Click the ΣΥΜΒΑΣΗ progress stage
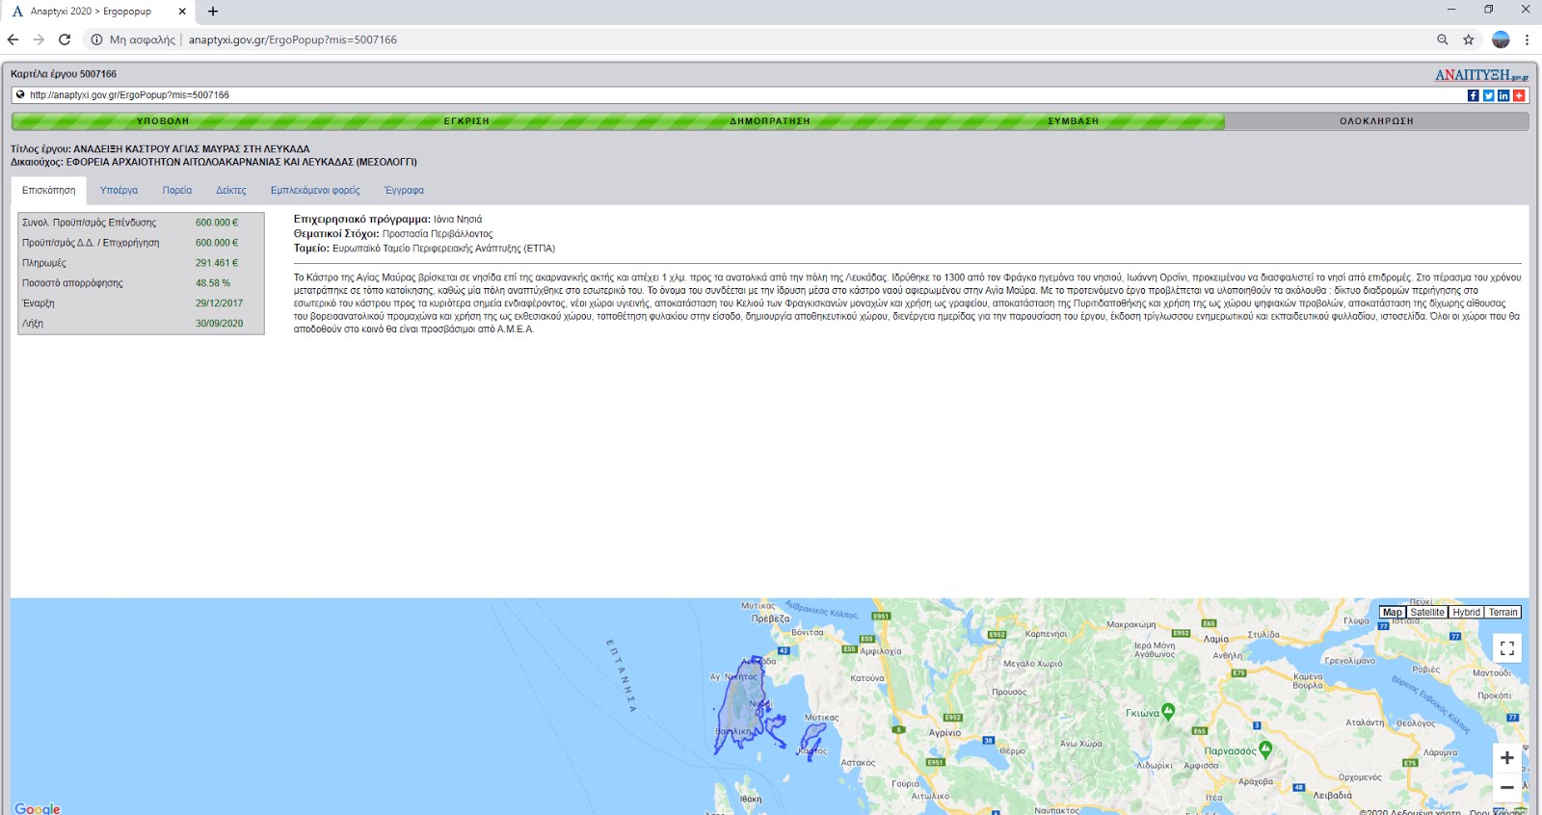This screenshot has height=815, width=1542. 1073,121
